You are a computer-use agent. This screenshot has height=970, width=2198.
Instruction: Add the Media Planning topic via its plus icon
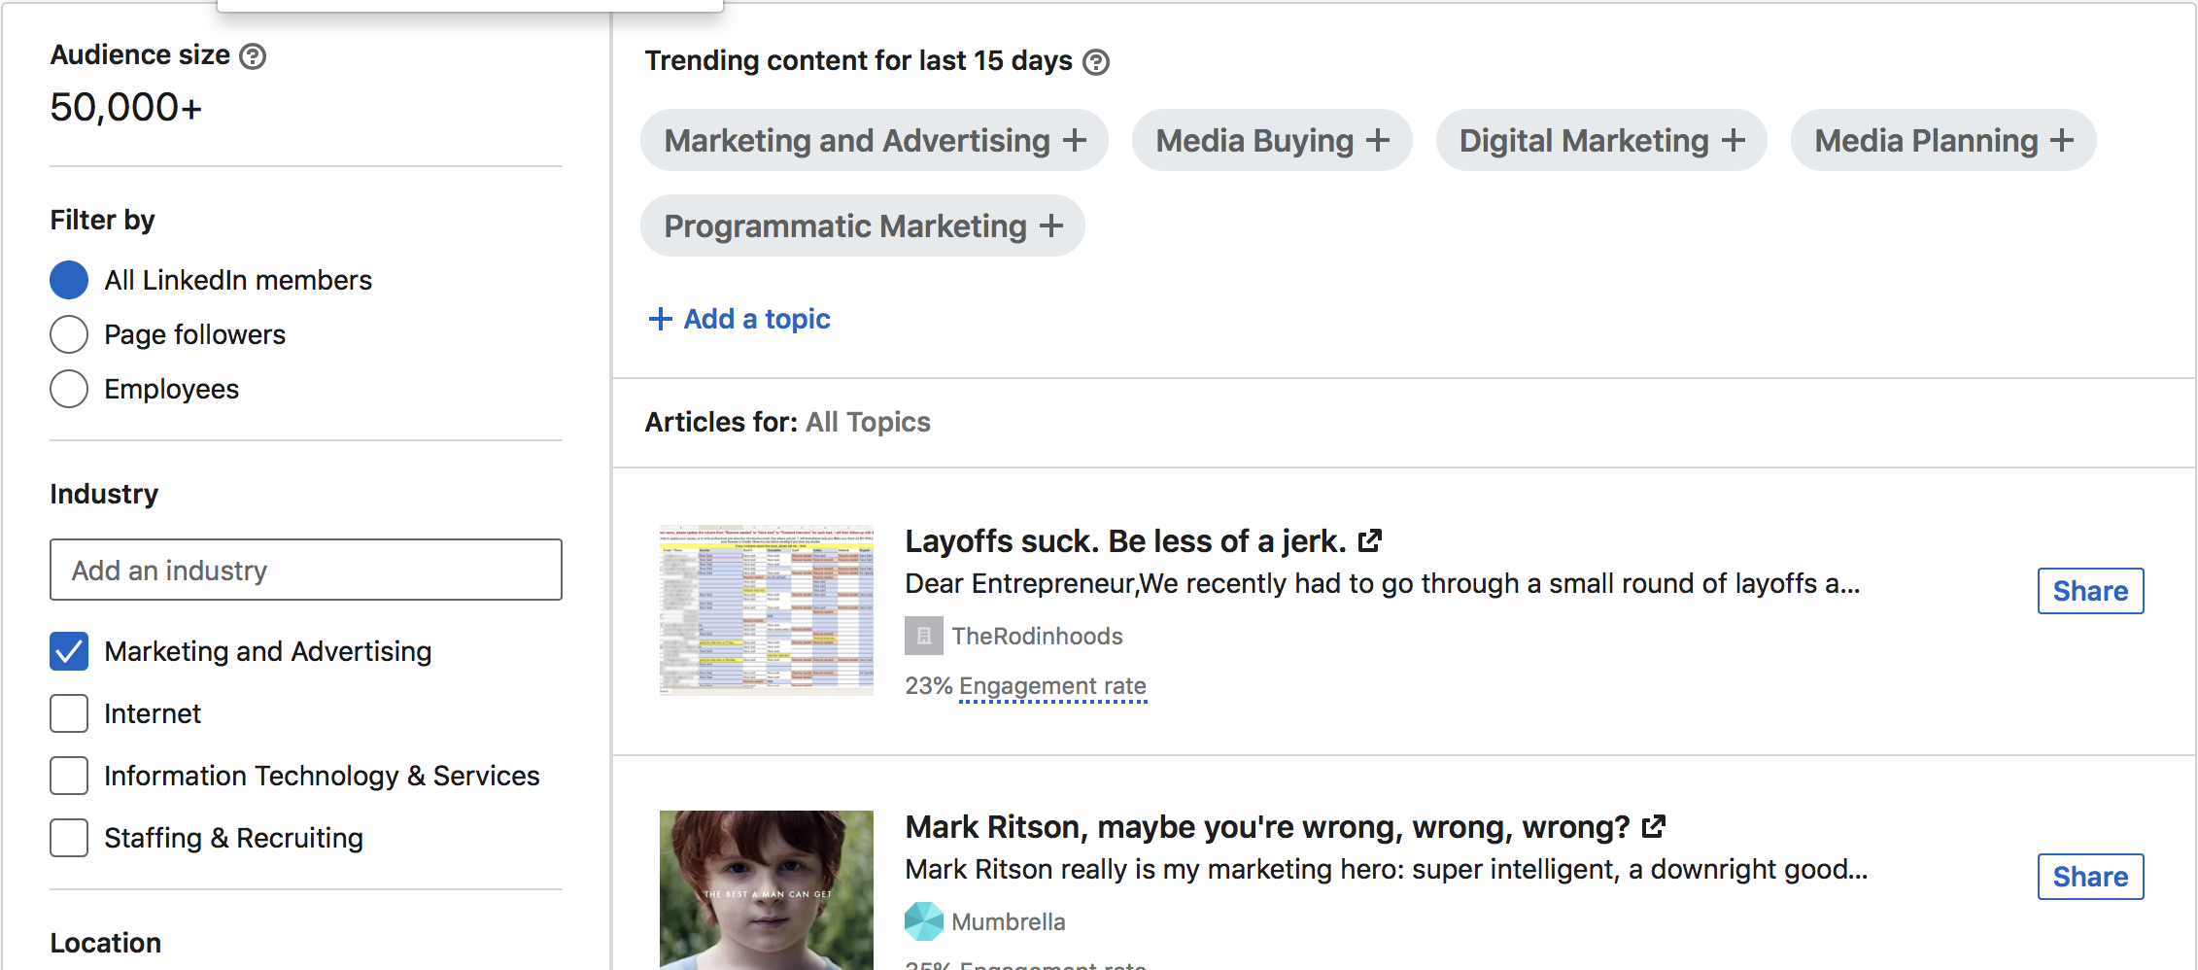coord(2064,140)
